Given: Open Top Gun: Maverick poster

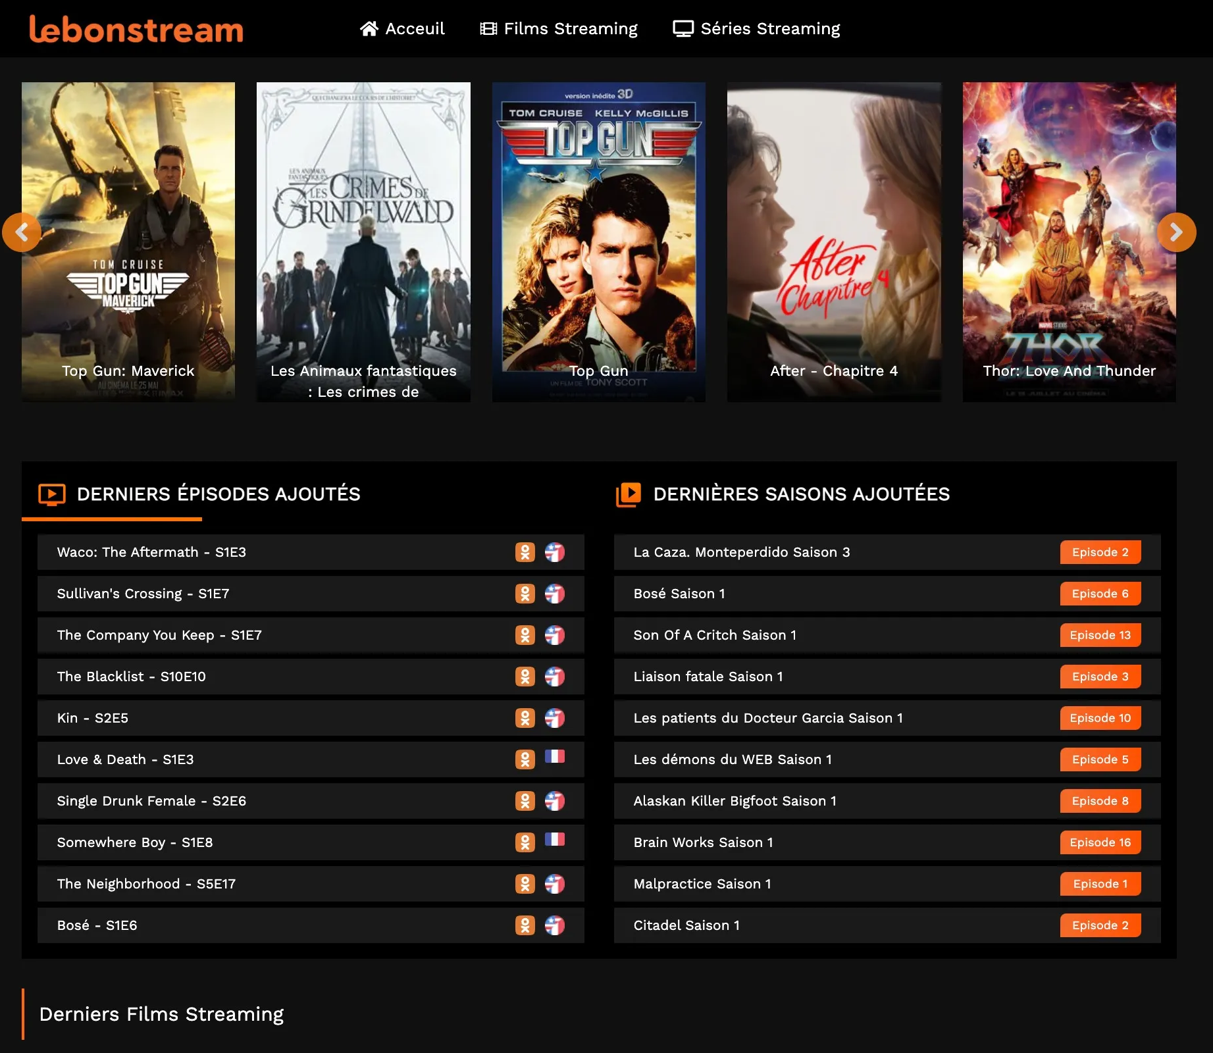Looking at the screenshot, I should (x=128, y=242).
